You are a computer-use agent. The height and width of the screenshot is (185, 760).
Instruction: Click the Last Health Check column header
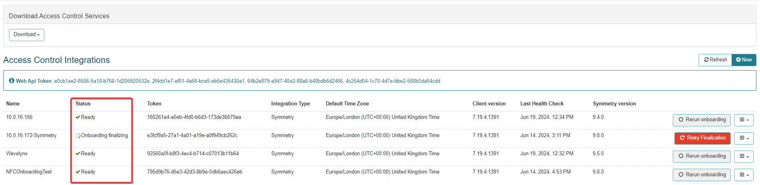[542, 104]
